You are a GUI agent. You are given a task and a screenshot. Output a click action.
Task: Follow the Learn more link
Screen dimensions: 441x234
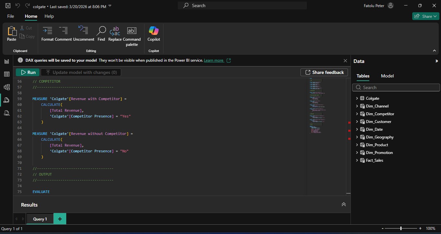coord(214,60)
